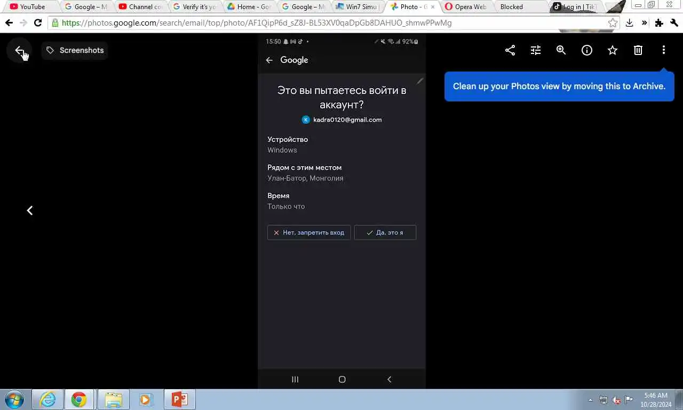Click the phone screenshot photo

(341, 211)
